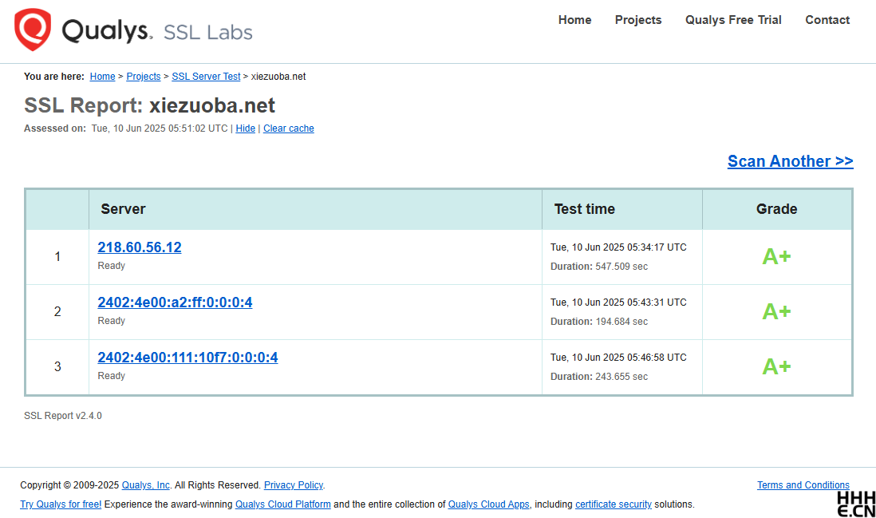Go to SSL Server Test breadcrumb
Screen dimensions: 876x518
coord(206,77)
